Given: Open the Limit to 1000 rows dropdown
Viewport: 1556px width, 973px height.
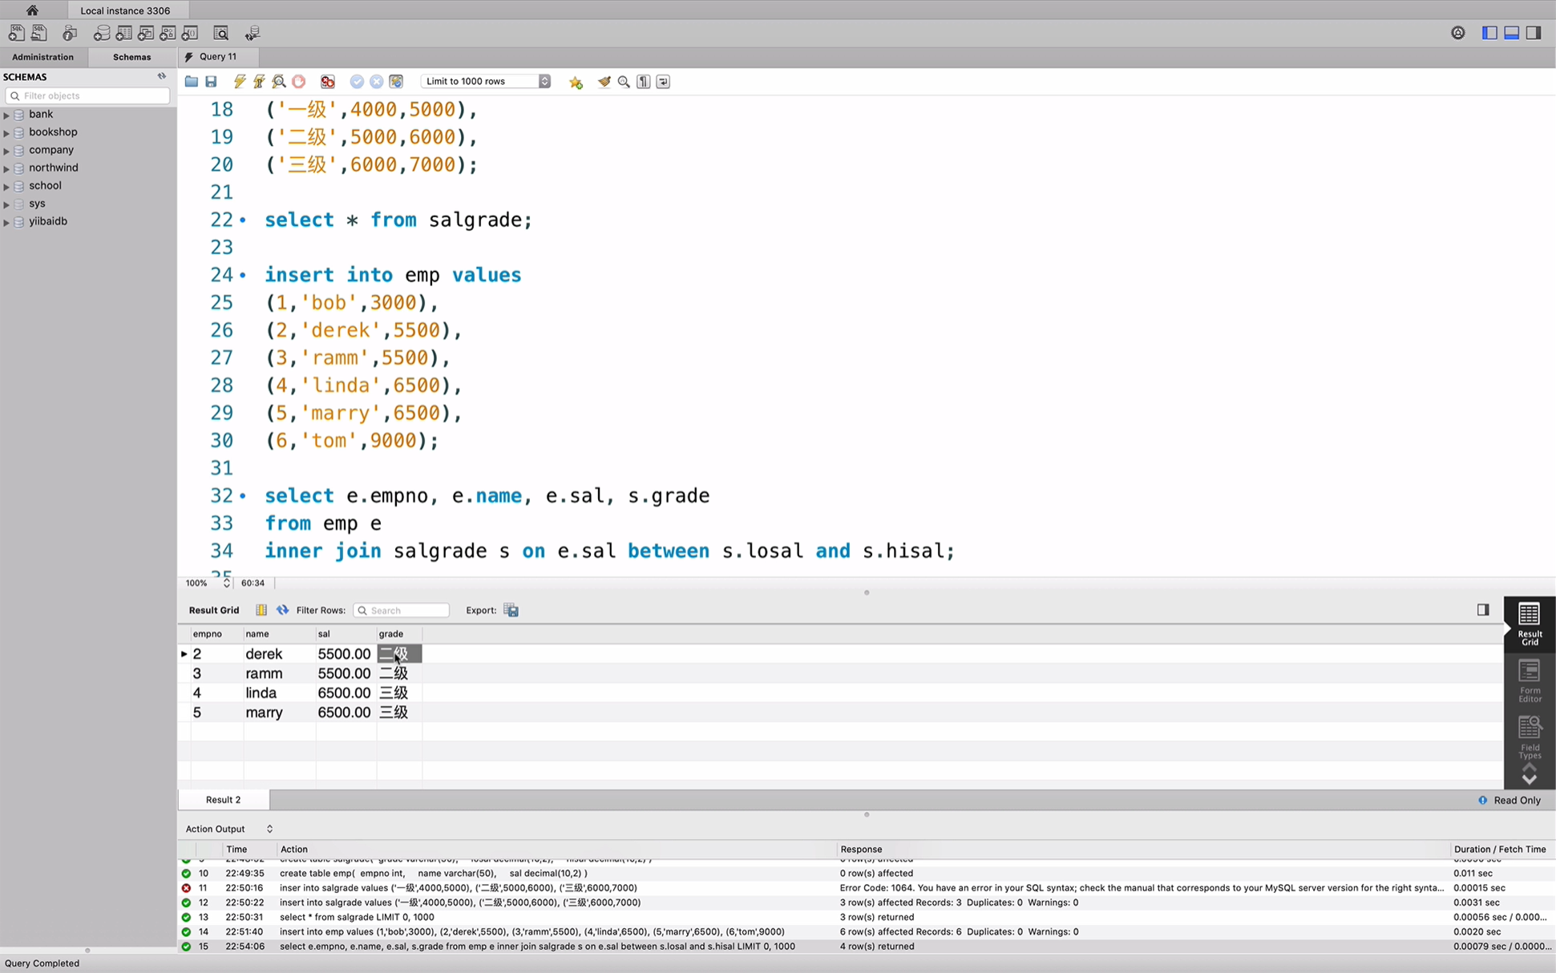Looking at the screenshot, I should pos(486,82).
